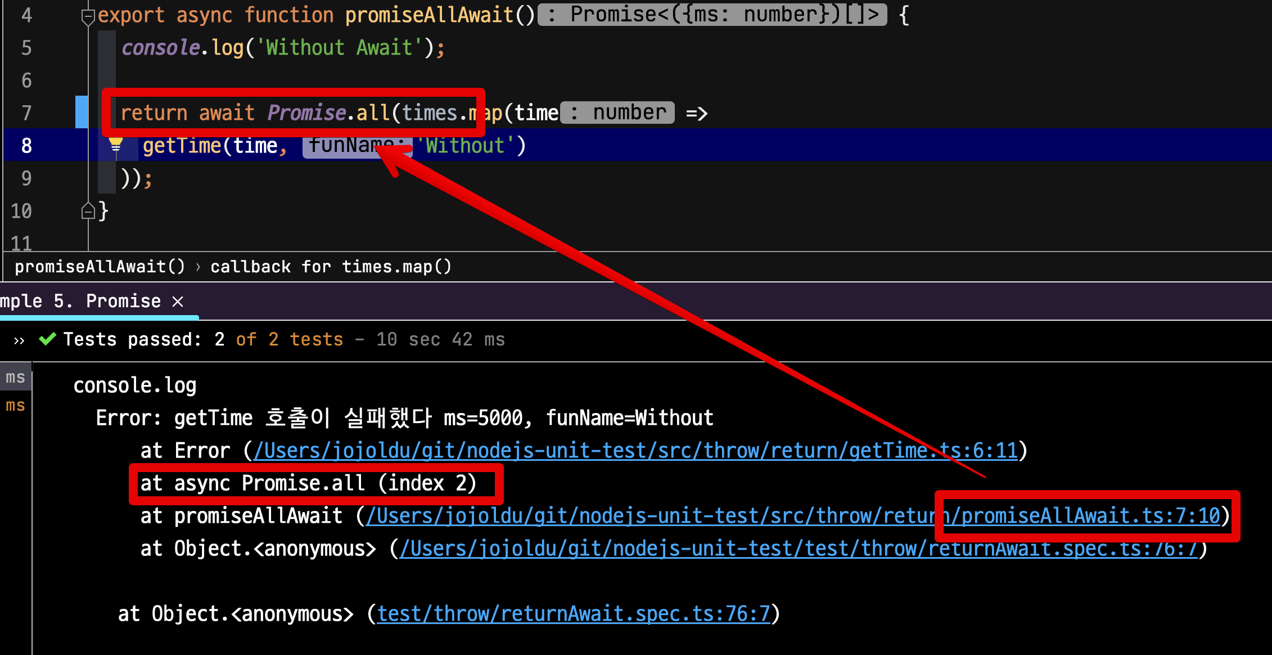Viewport: 1272px width, 655px height.
Task: Open relative test/throw/returnAwait.spec.ts:76:7 link
Action: 574,614
